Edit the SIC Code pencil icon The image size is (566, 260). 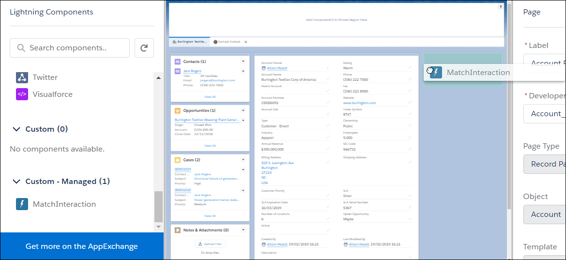click(x=410, y=149)
